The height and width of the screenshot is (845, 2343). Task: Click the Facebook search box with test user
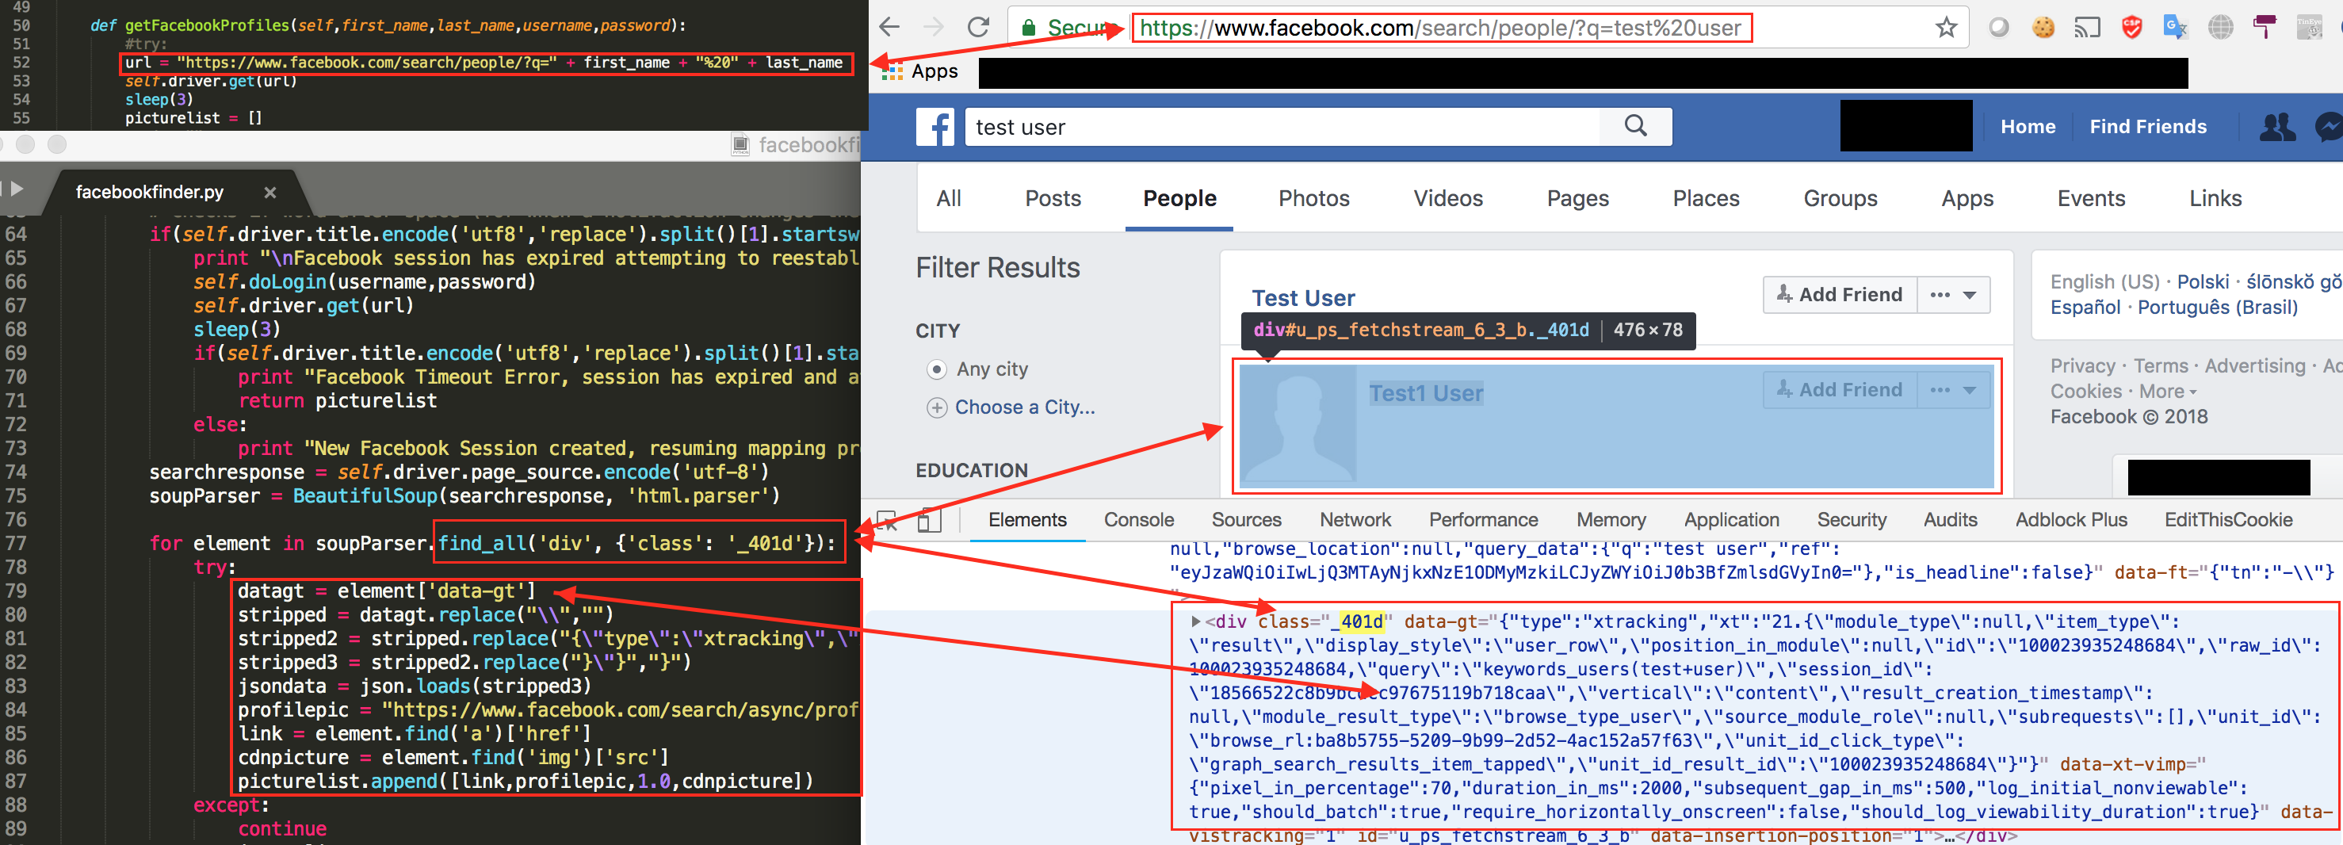(x=1282, y=126)
